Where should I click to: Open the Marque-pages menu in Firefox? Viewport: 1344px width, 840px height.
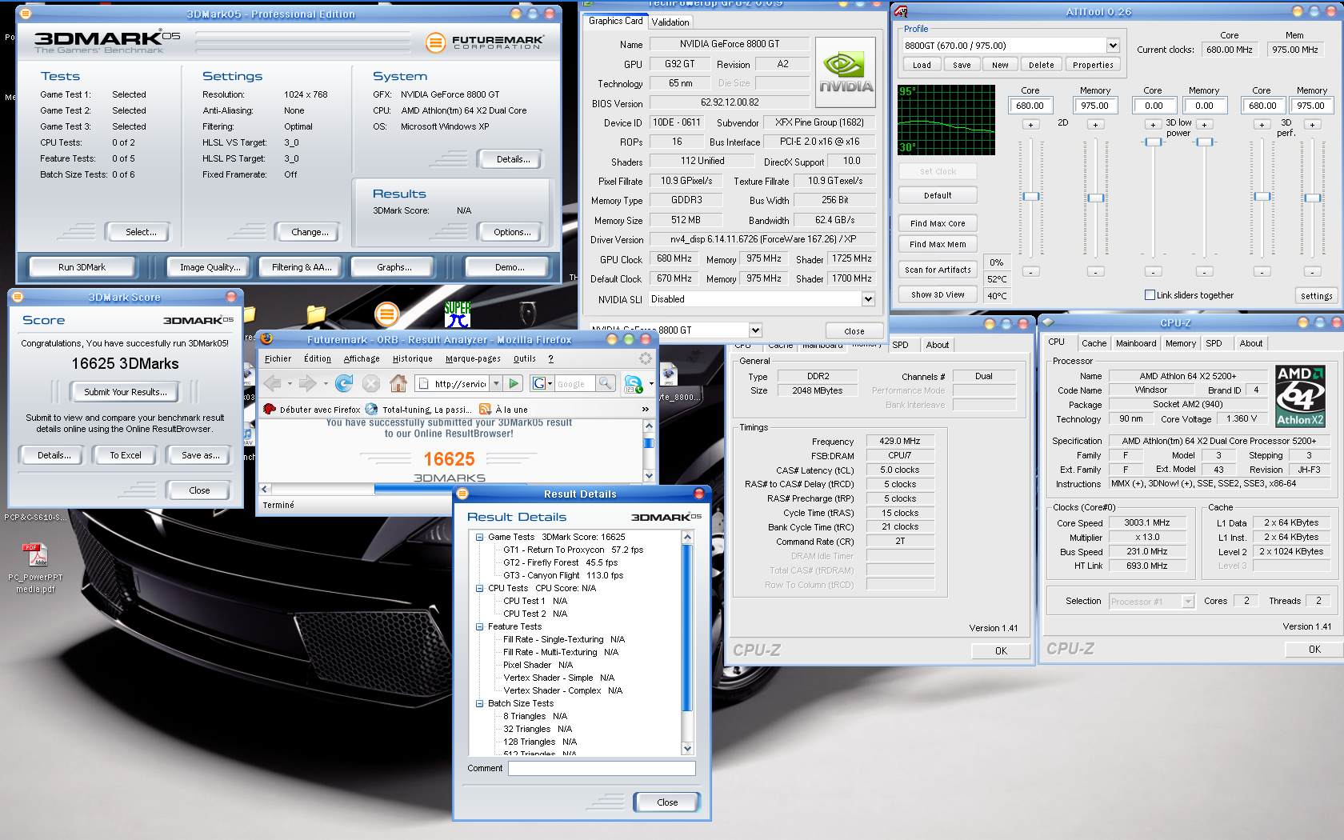pos(473,359)
